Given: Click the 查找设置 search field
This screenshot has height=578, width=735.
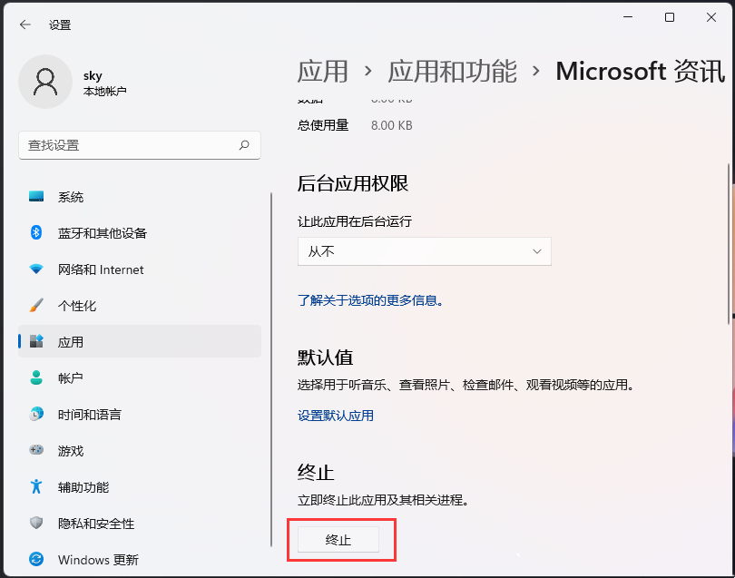Looking at the screenshot, I should [x=139, y=145].
